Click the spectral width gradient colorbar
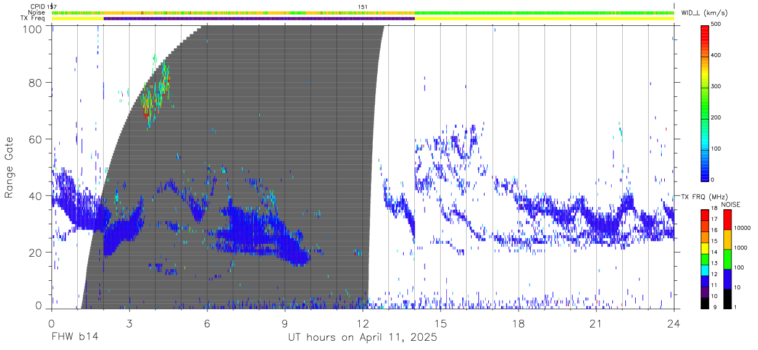Screen dimensions: 758x350 706,102
